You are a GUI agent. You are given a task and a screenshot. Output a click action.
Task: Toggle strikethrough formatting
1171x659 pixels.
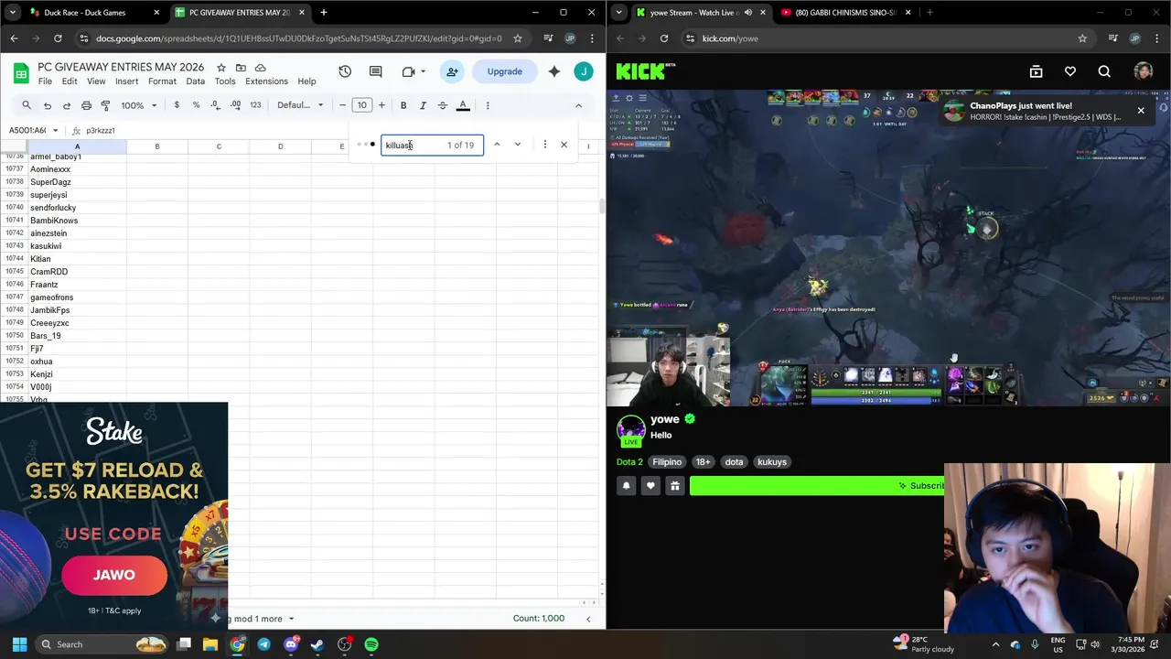coord(443,105)
